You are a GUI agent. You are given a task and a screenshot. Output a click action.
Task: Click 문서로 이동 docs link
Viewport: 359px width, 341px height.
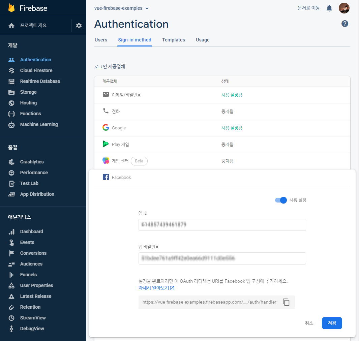(x=308, y=8)
